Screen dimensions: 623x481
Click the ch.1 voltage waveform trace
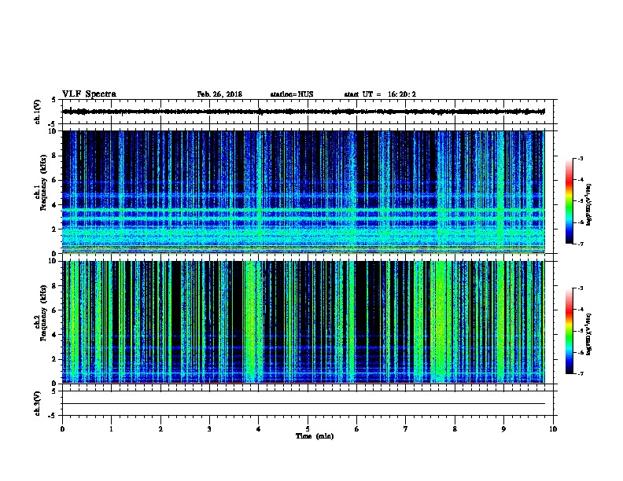pyautogui.click(x=304, y=112)
